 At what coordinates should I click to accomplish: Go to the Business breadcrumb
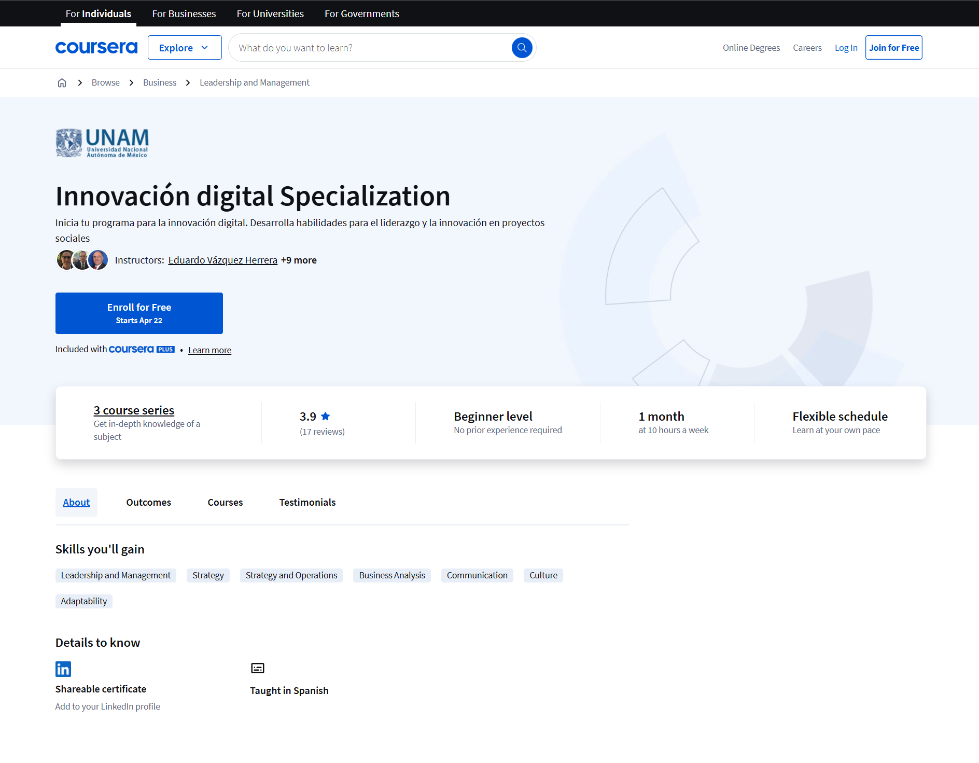[160, 82]
